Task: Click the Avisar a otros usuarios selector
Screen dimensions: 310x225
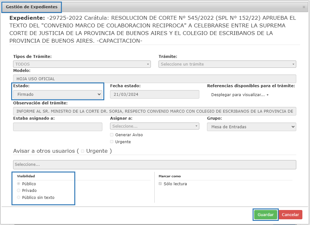Action: 154,165
